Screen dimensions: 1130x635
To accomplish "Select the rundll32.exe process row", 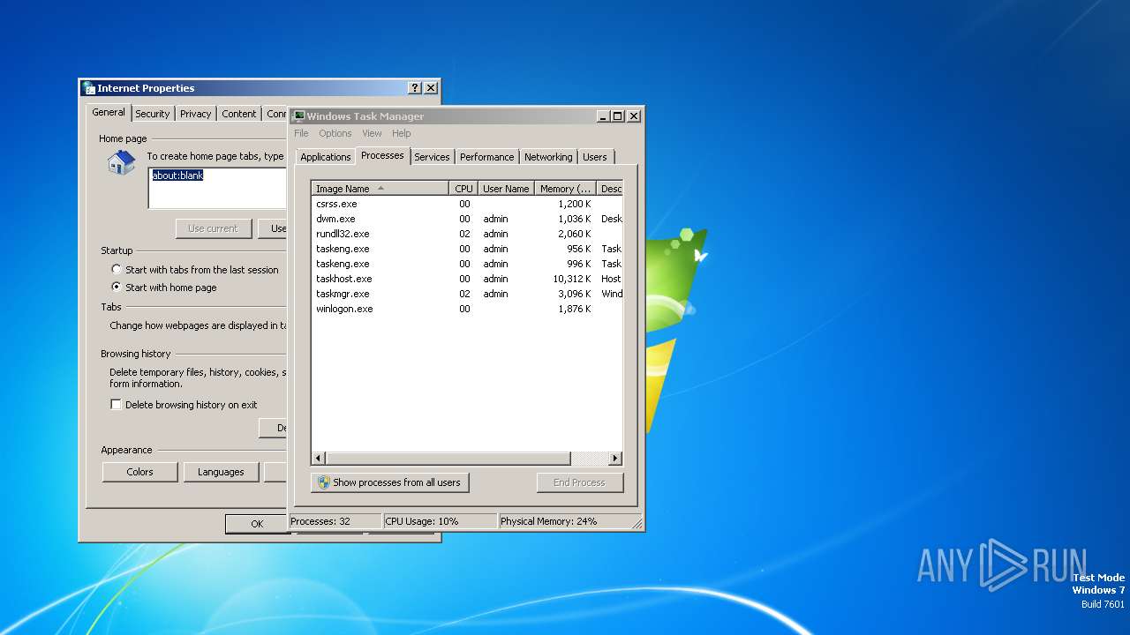I will pyautogui.click(x=467, y=234).
